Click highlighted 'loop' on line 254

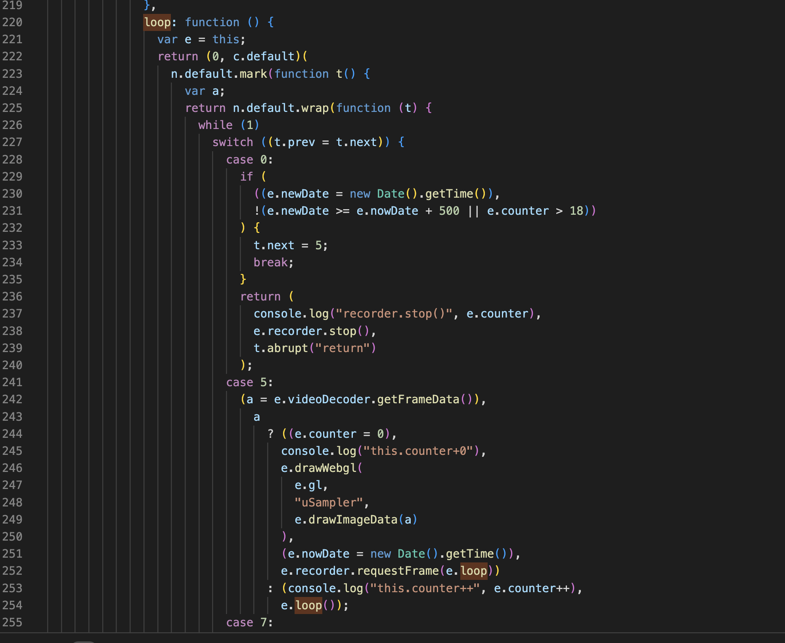click(x=308, y=605)
